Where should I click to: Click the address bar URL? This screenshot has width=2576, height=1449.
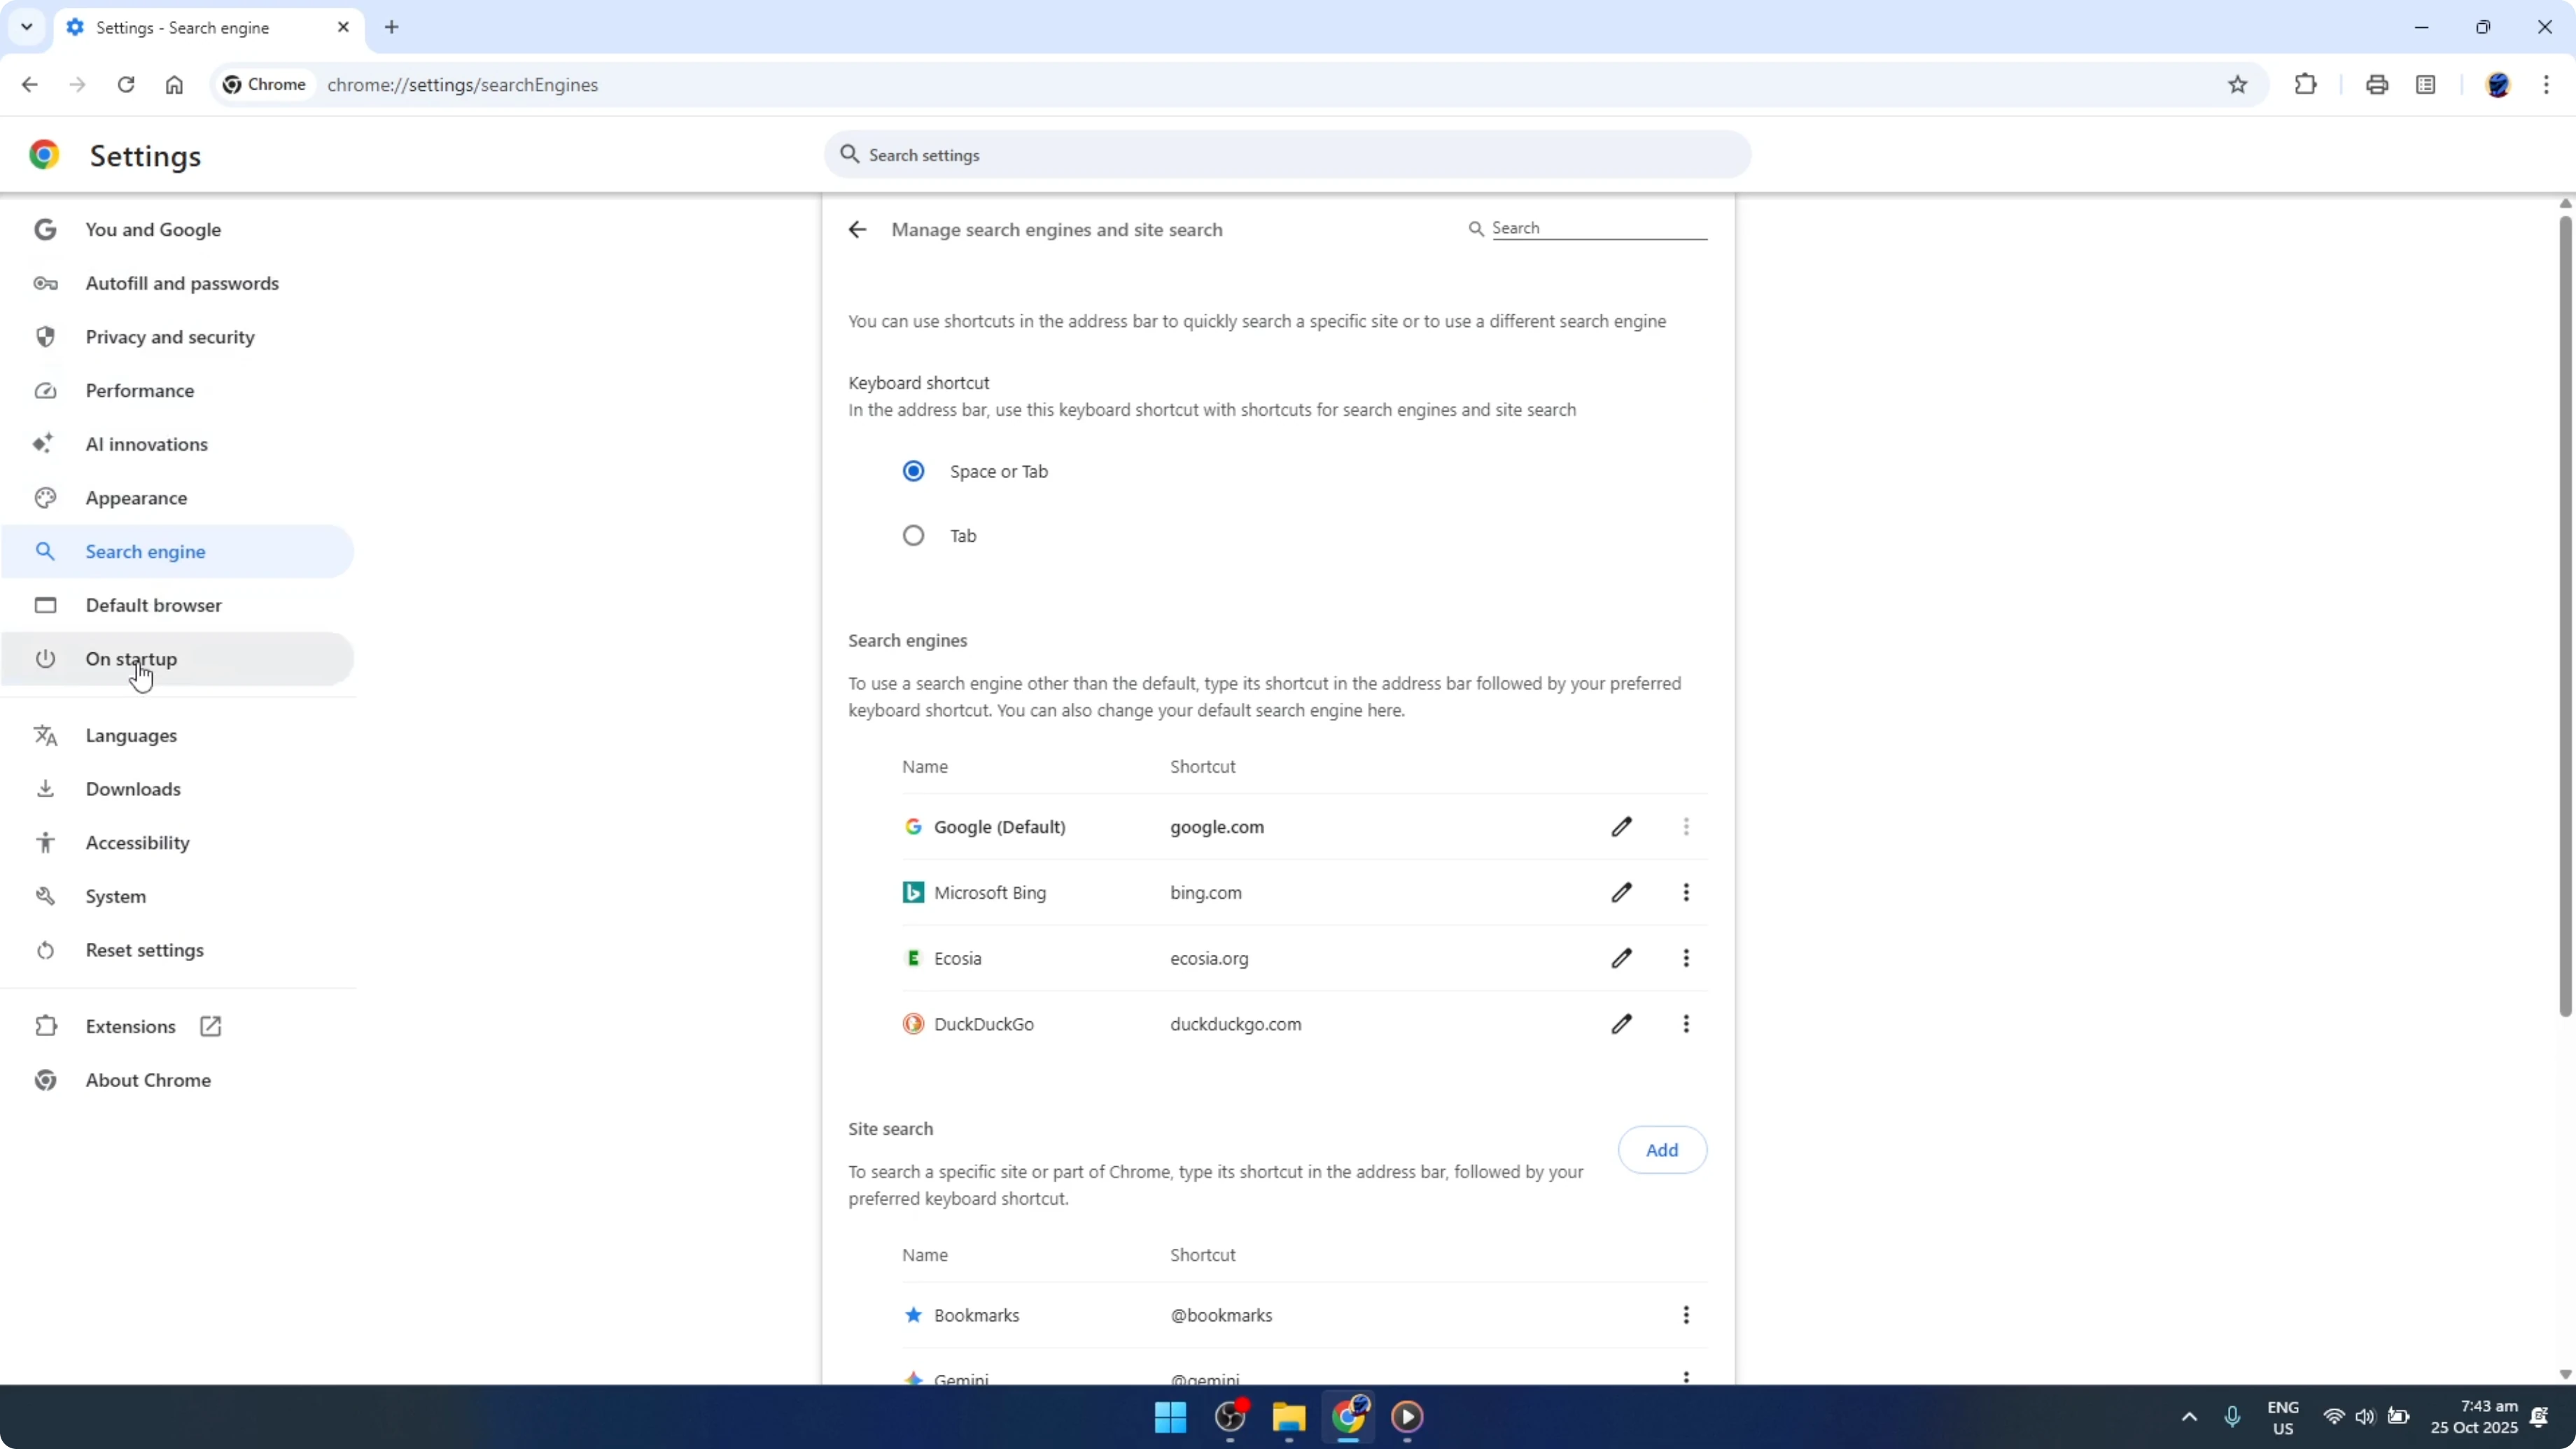coord(462,85)
